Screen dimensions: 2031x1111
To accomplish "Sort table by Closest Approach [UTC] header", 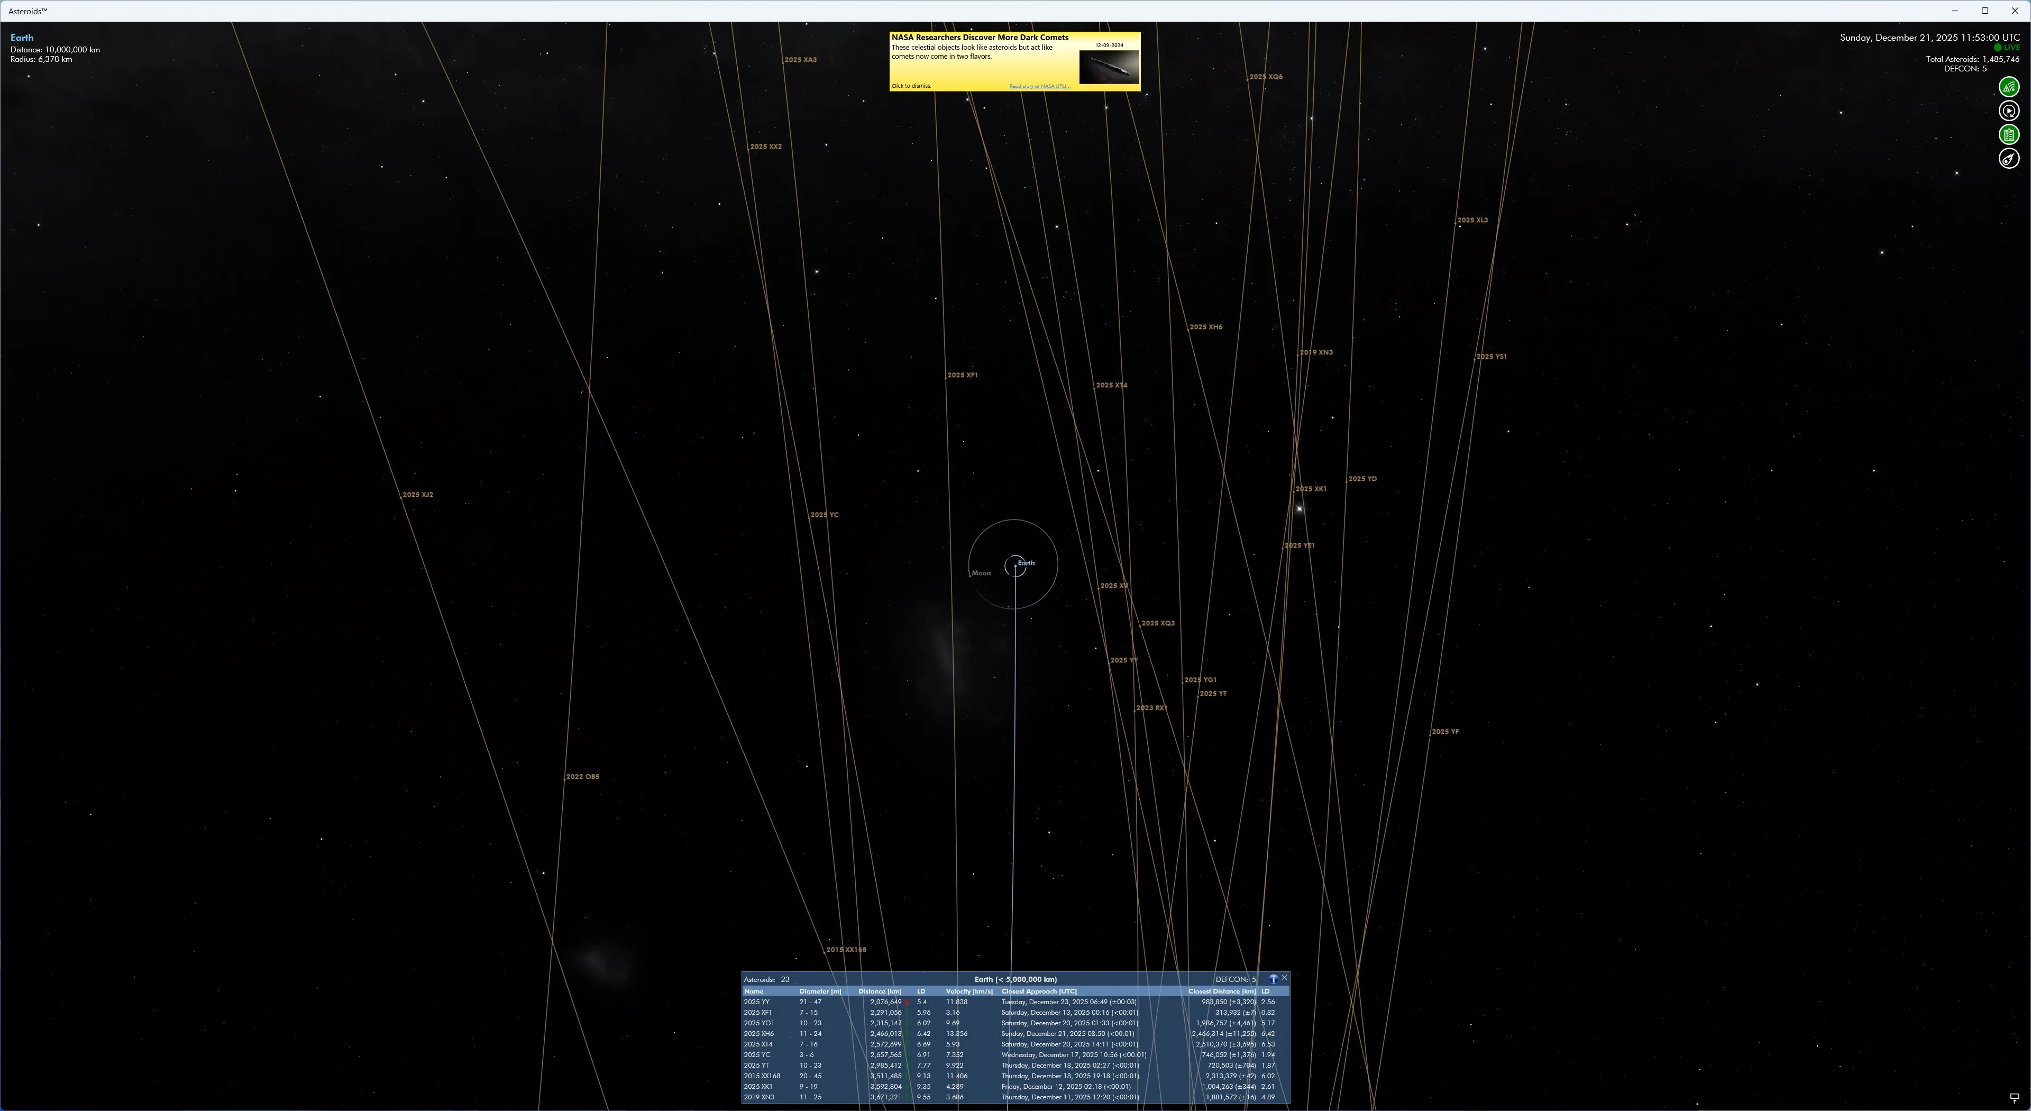I will (x=1038, y=991).
